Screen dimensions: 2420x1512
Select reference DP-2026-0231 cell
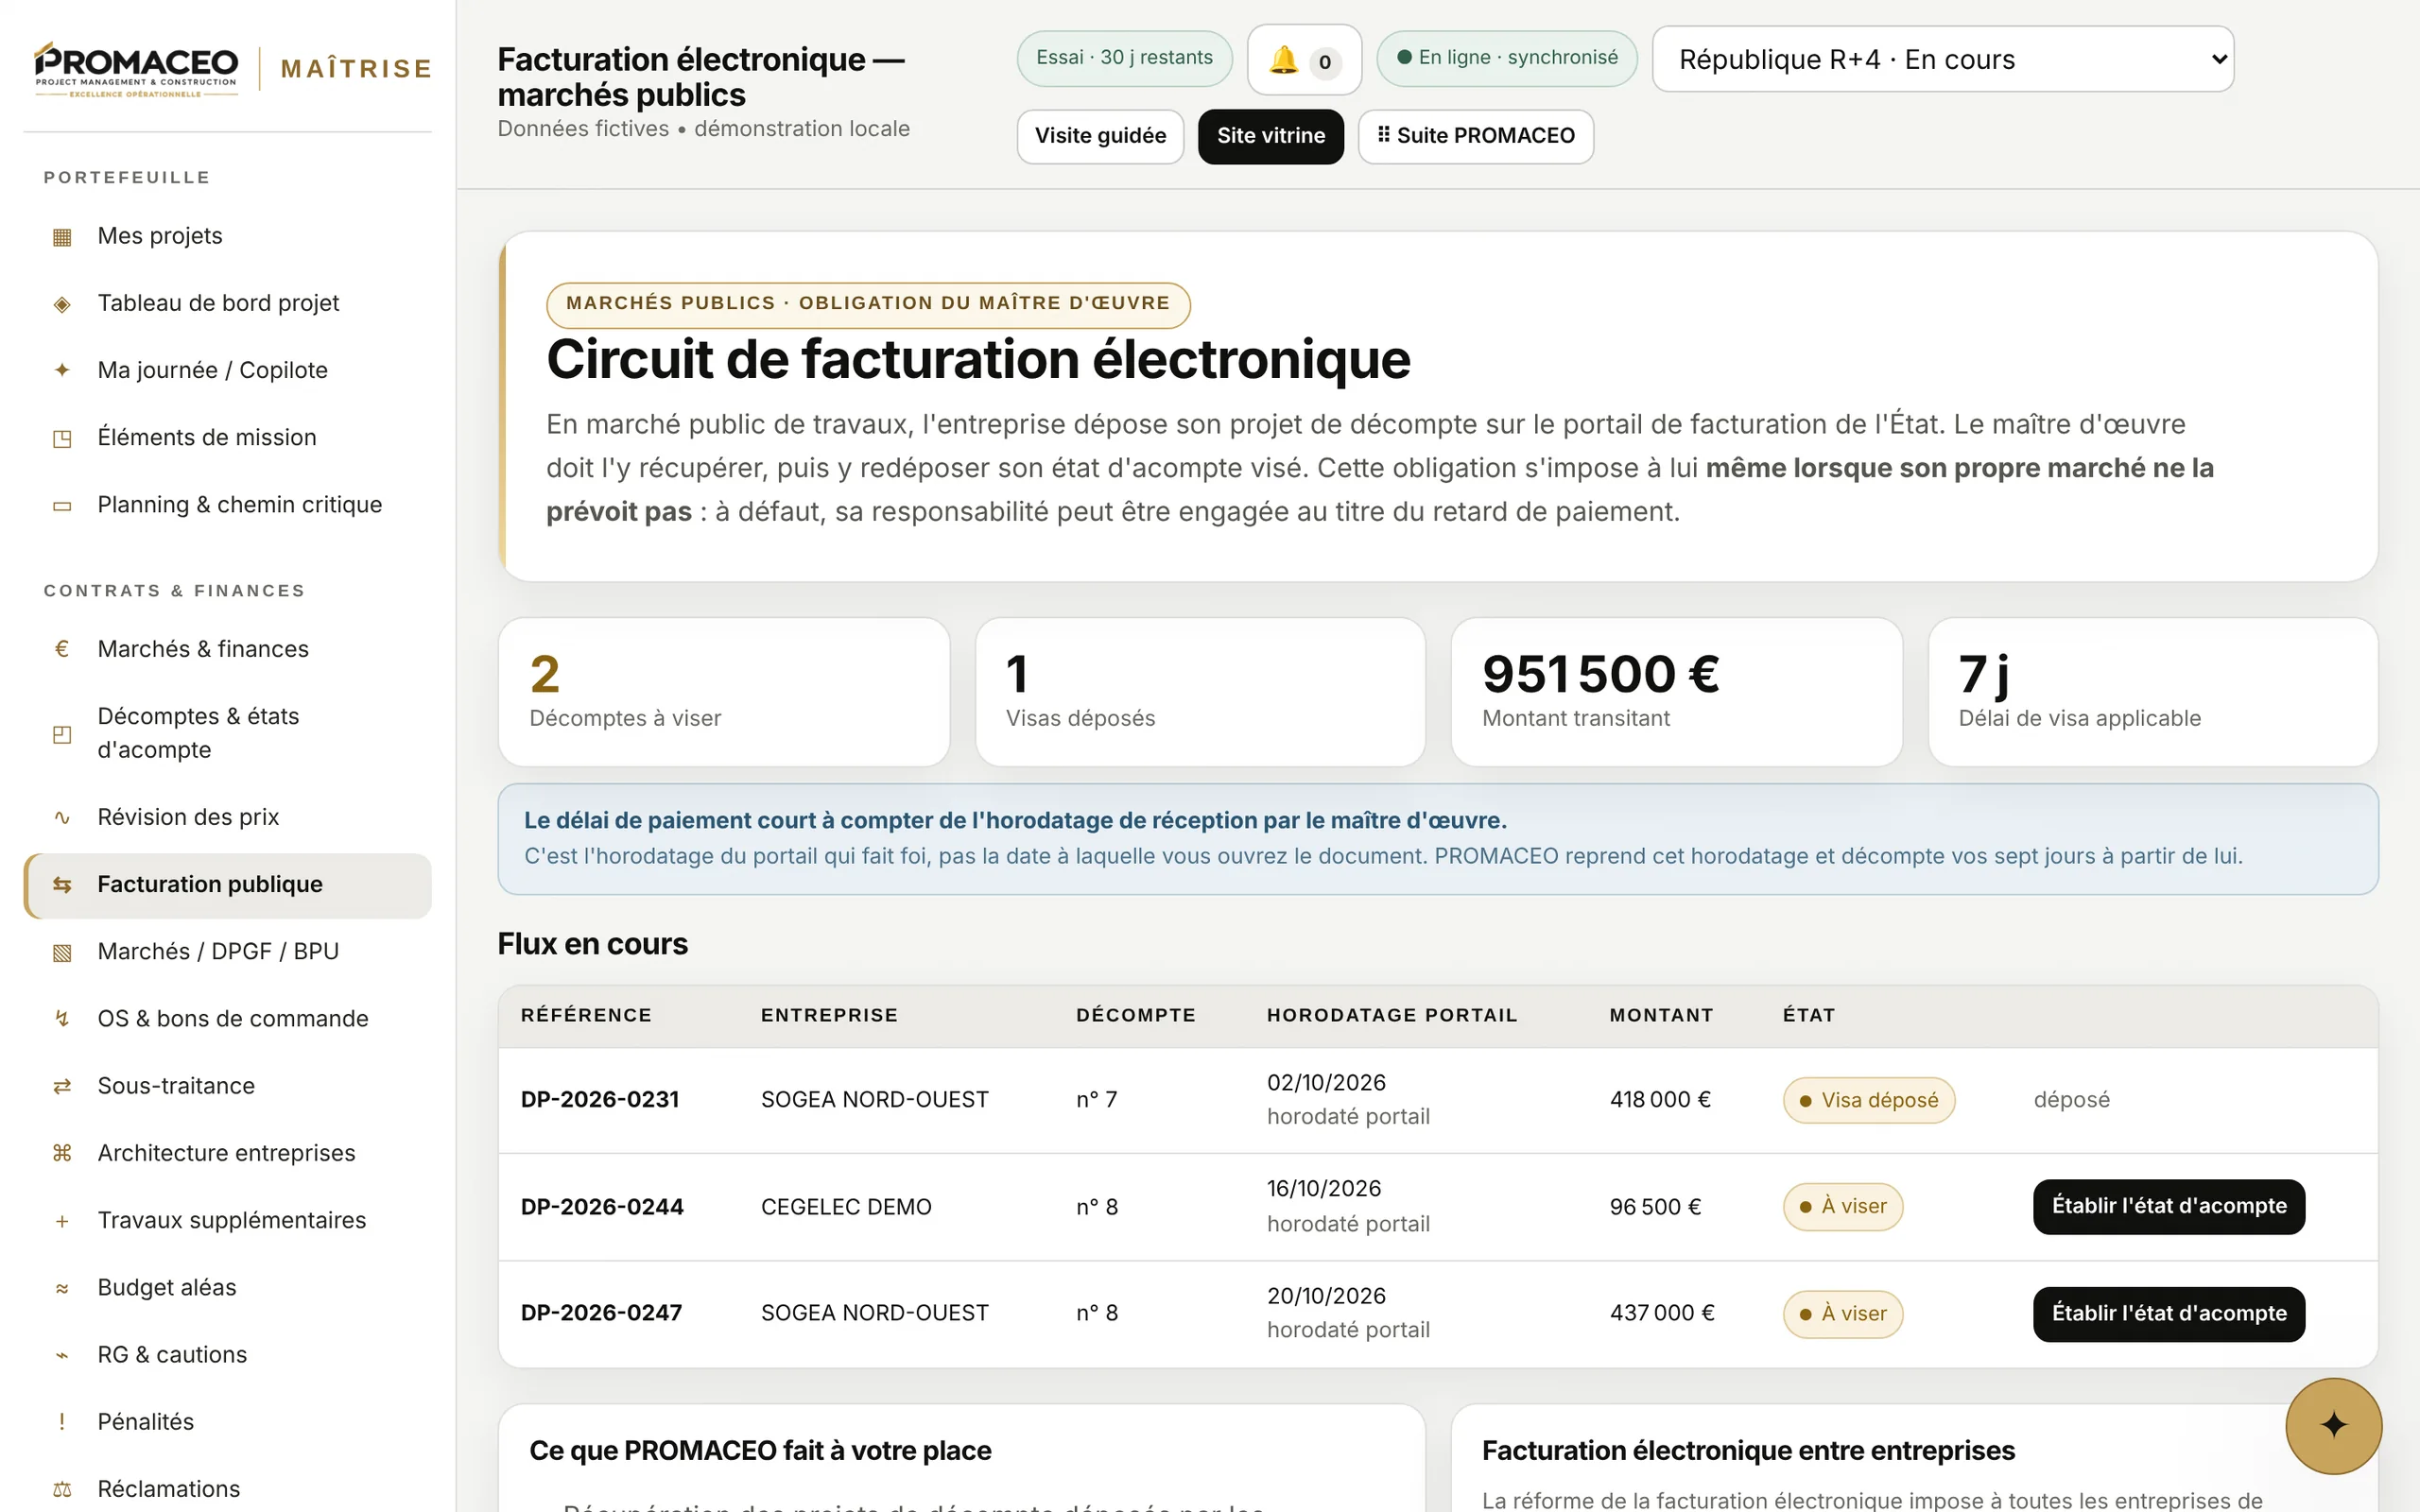600,1100
